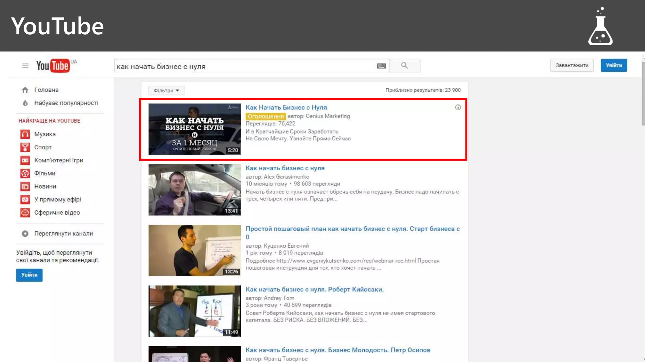Open the Бизнес Молодость. Петр Осипов video title
The image size is (645, 362).
click(x=338, y=350)
